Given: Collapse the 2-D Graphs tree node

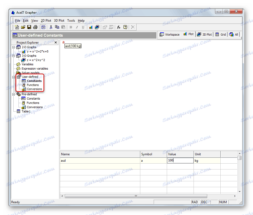Looking at the screenshot, I should point(14,47).
